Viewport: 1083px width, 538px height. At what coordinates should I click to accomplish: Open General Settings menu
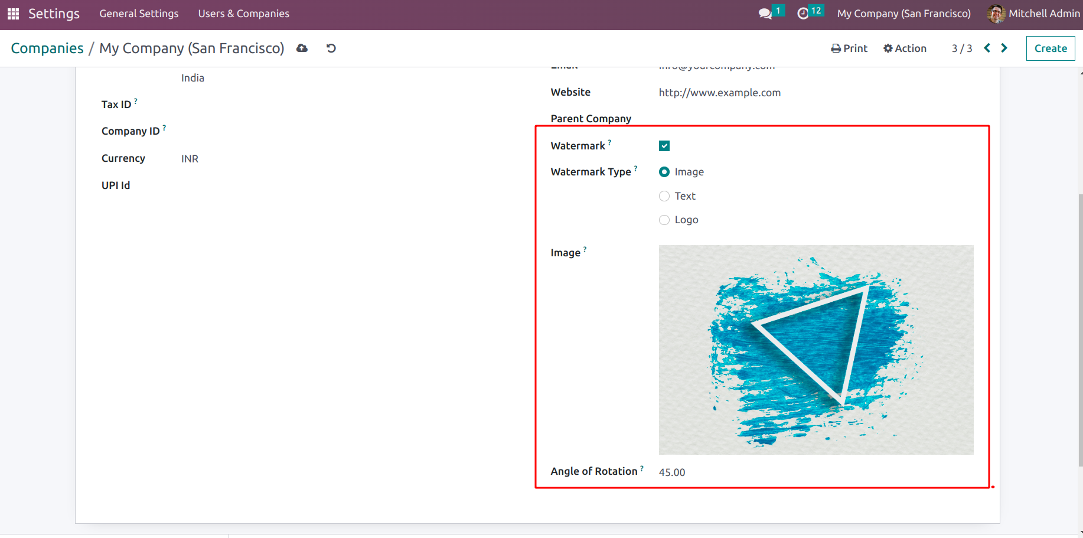coord(139,14)
